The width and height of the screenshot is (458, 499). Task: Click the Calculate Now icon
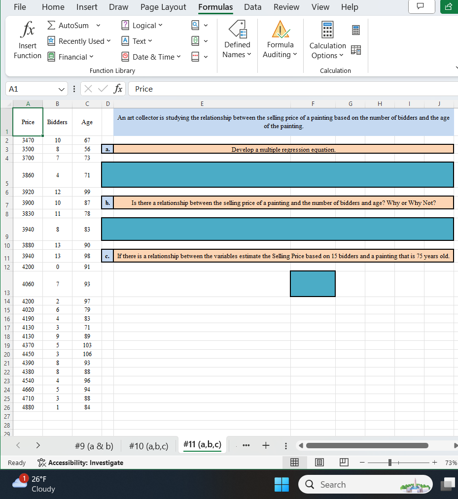pyautogui.click(x=355, y=31)
